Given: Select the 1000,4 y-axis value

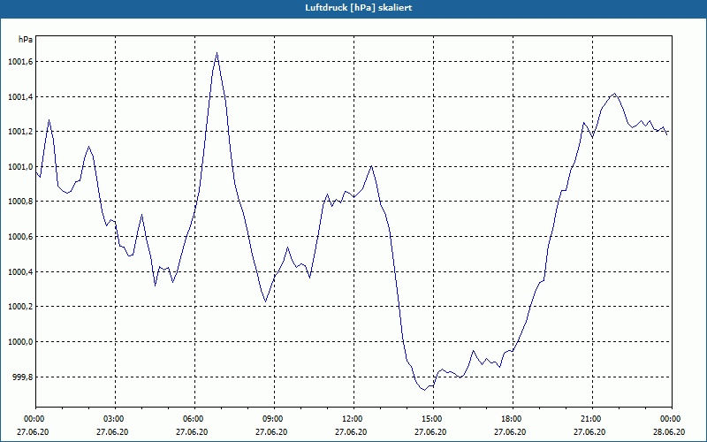Looking at the screenshot, I should [x=19, y=272].
